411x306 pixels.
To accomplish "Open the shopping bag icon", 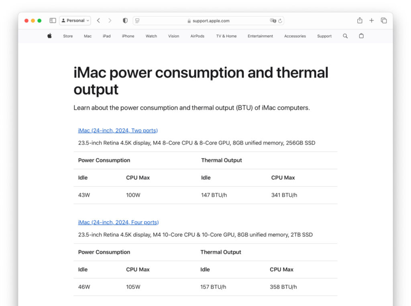I will (x=361, y=36).
